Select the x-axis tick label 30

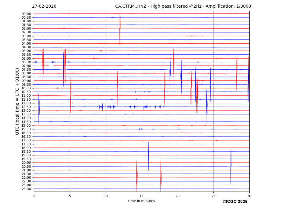[249, 196]
